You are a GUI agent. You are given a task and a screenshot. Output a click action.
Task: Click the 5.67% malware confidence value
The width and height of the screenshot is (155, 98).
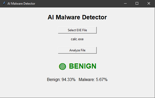pyautogui.click(x=102, y=79)
